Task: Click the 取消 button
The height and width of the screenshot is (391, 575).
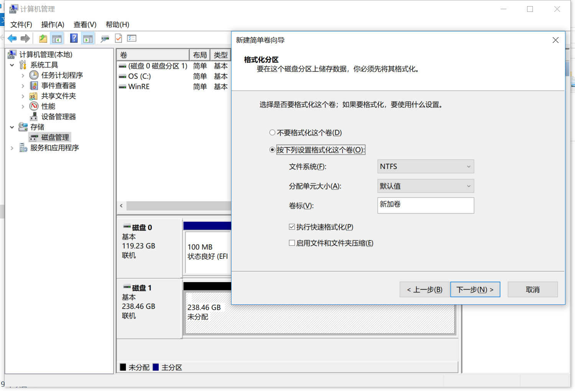Action: pos(532,289)
